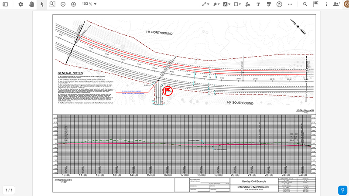The height and width of the screenshot is (196, 349).
Task: Expand the shape tool options arrow
Action: point(240,4)
